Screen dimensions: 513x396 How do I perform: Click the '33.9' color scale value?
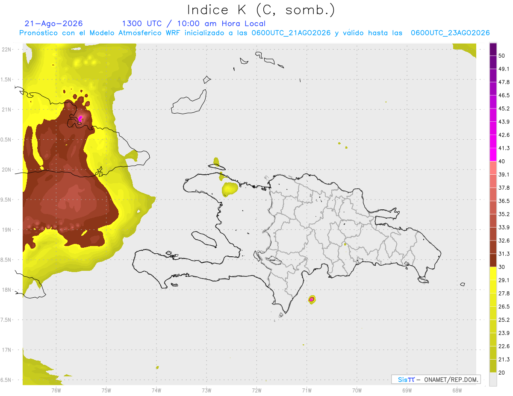click(504, 227)
